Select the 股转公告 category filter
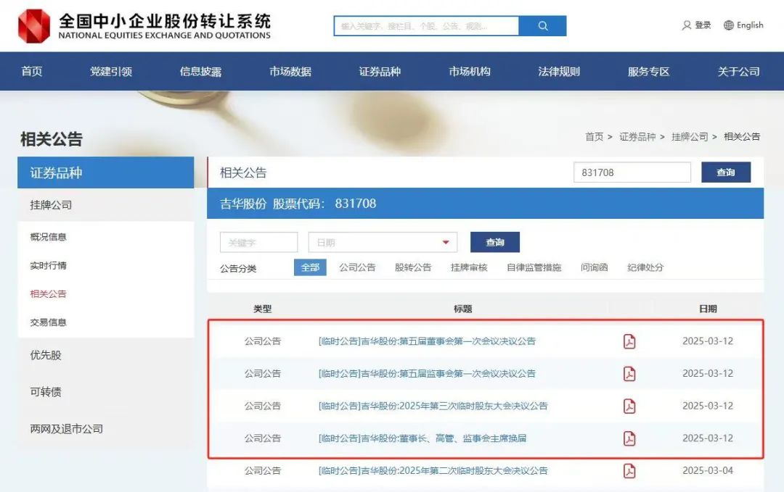Image resolution: width=784 pixels, height=492 pixels. [x=413, y=267]
